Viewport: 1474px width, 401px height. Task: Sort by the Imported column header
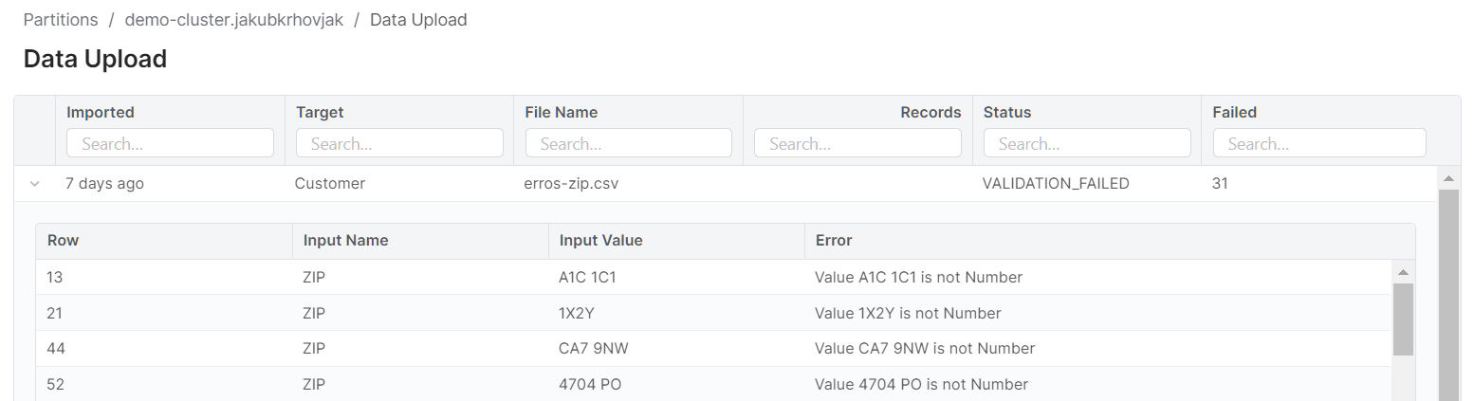click(101, 112)
